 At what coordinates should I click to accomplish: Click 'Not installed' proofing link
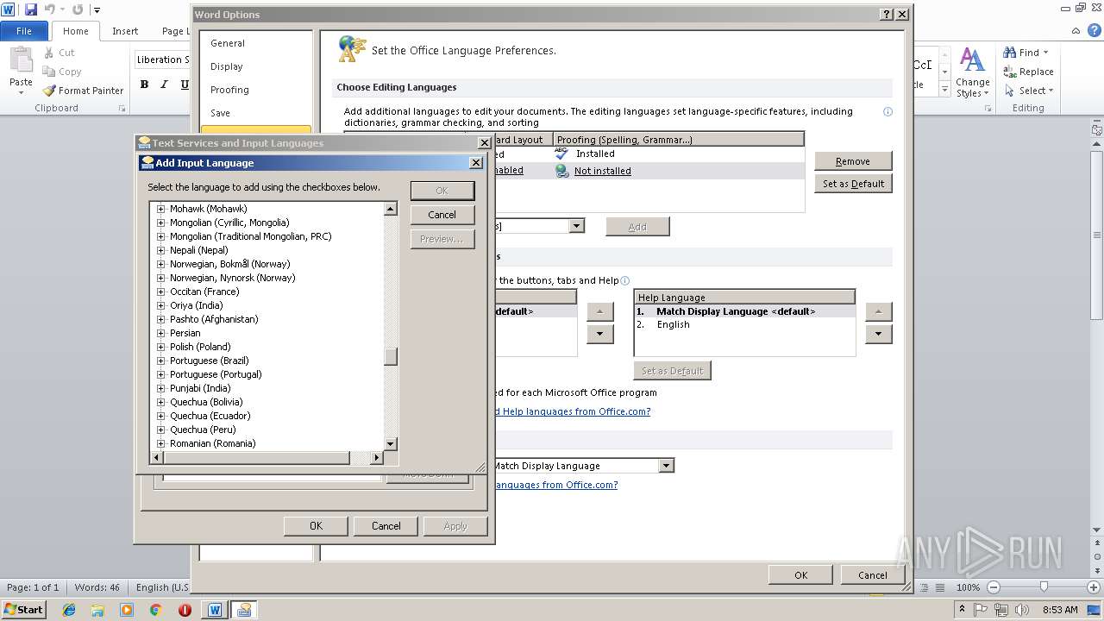[x=603, y=171]
